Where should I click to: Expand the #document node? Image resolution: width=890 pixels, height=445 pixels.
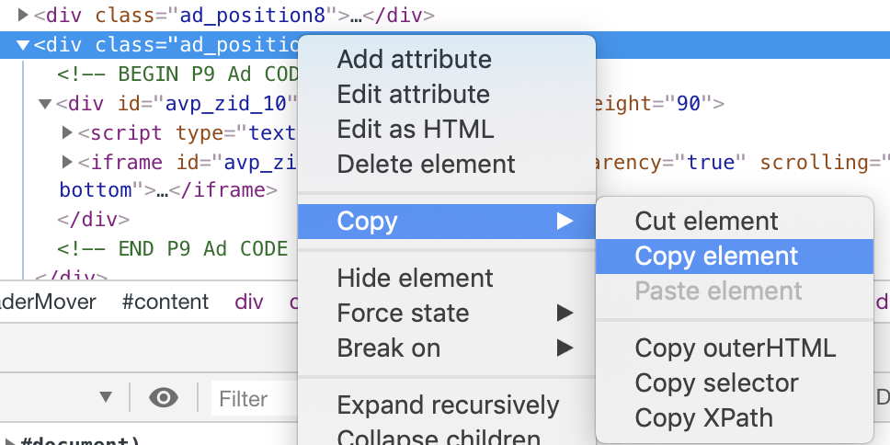[9, 442]
